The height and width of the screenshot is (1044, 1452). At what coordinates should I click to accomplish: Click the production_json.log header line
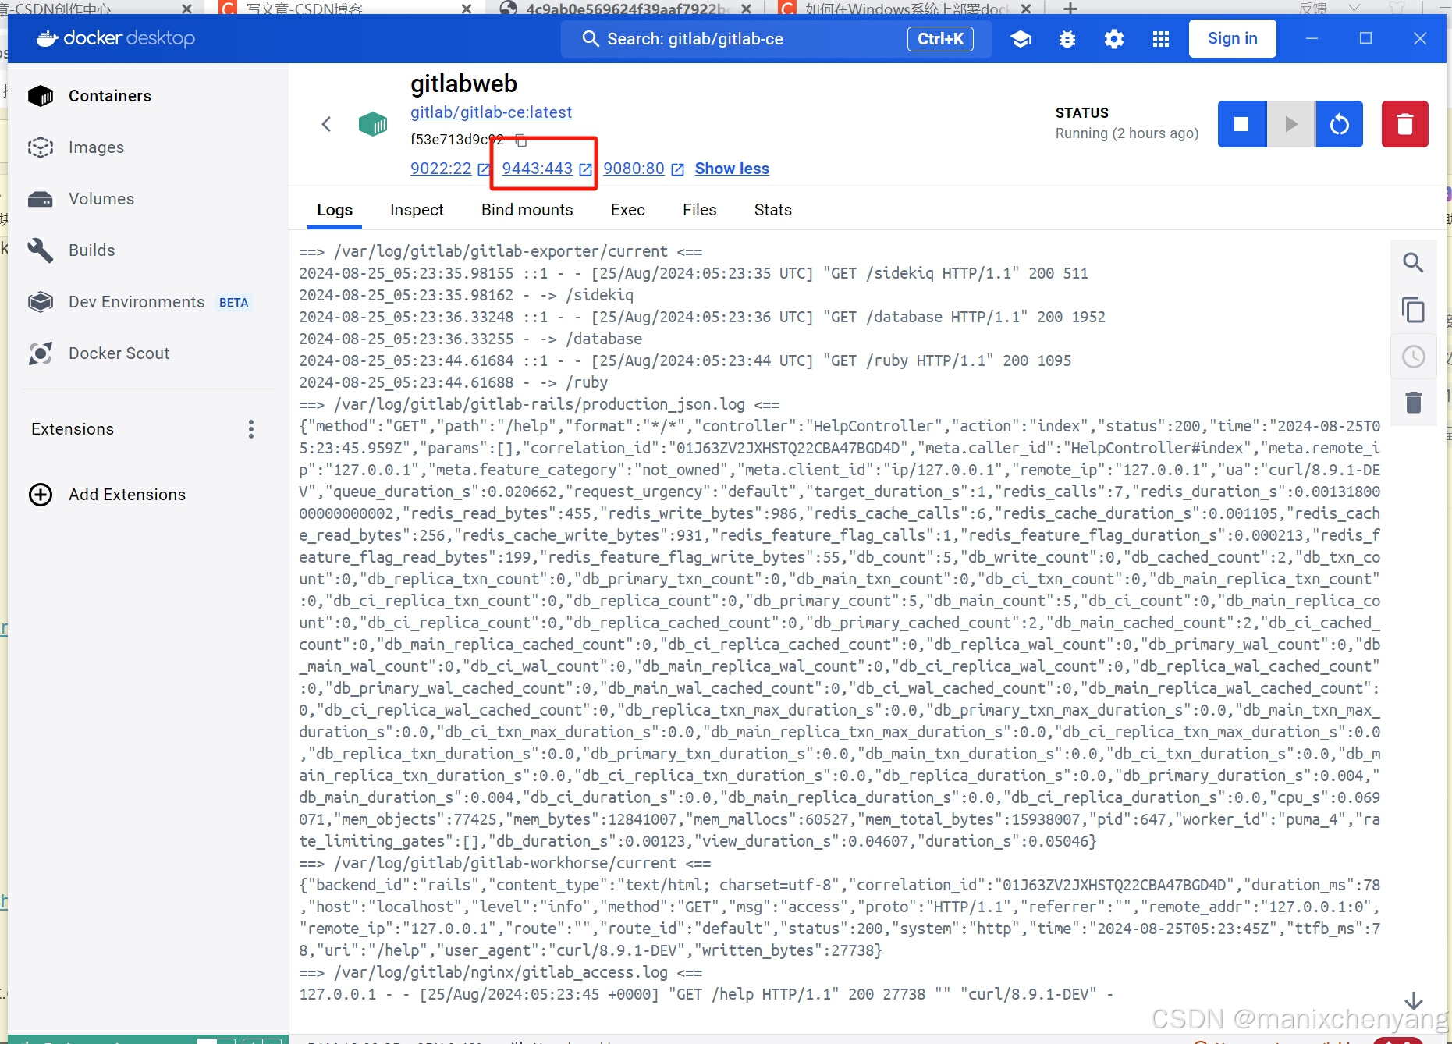pos(540,404)
